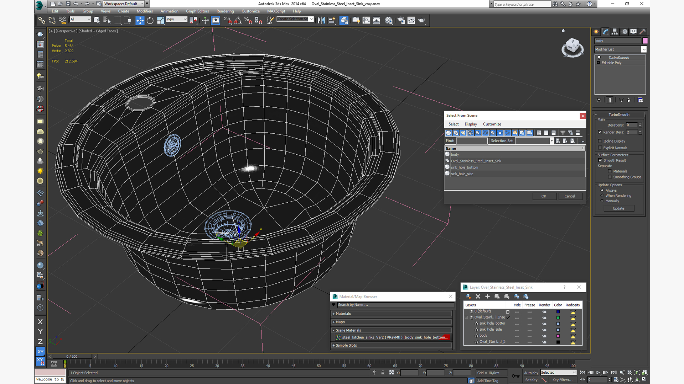Click the Render Production teapot icon

click(422, 20)
